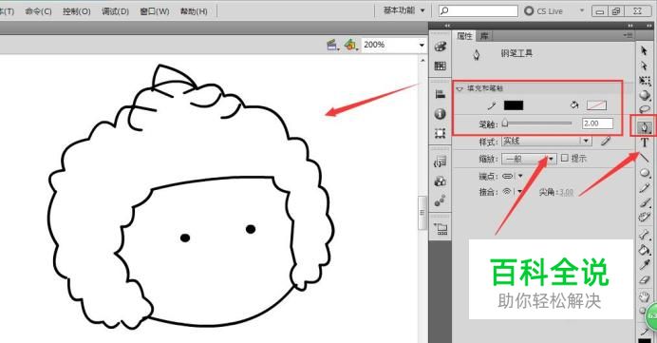The height and width of the screenshot is (343, 657).
Task: Open the Info panel icon
Action: [440, 114]
